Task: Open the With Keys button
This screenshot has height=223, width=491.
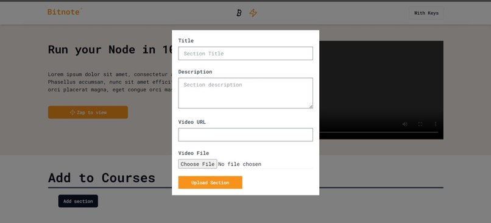Action: tap(426, 13)
